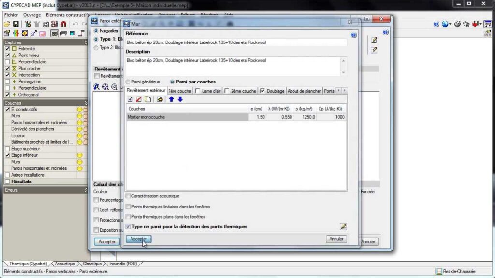495x278 pixels.
Task: Click the print icon in main toolbar
Action: [x=457, y=24]
